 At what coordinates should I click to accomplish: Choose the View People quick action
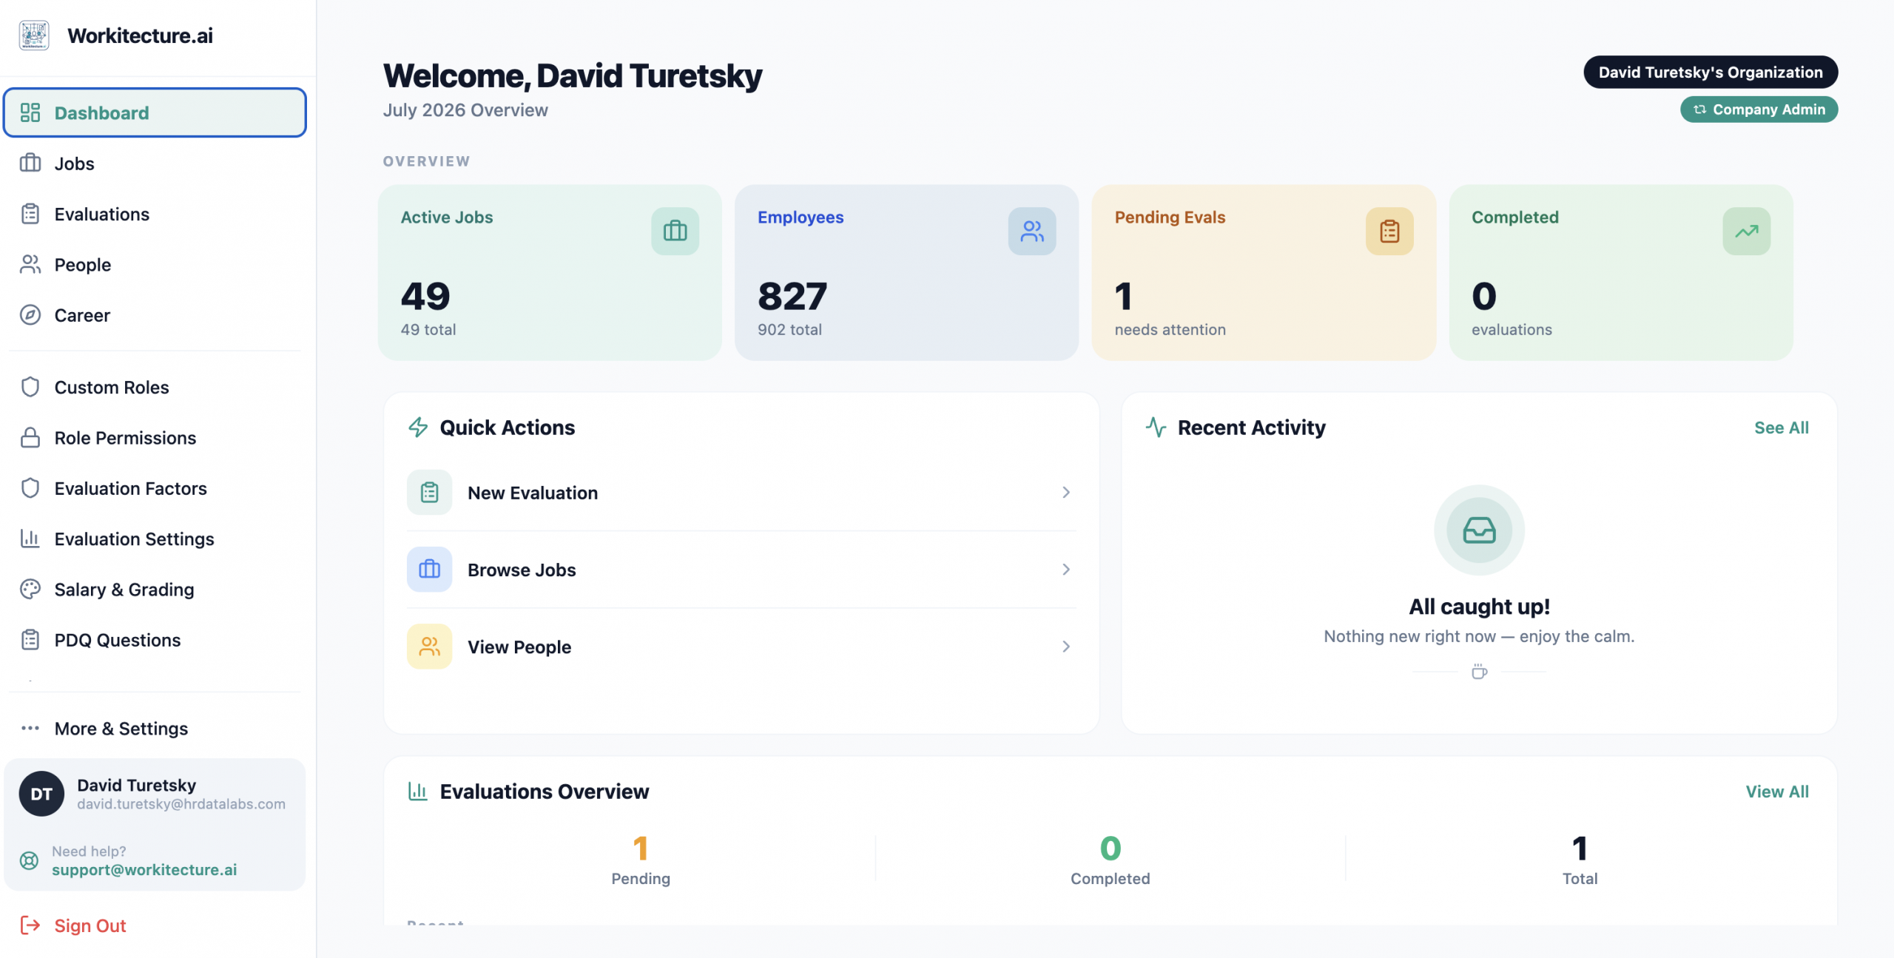point(741,647)
